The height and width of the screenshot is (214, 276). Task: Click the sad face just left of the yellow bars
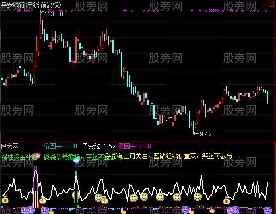click(31, 210)
